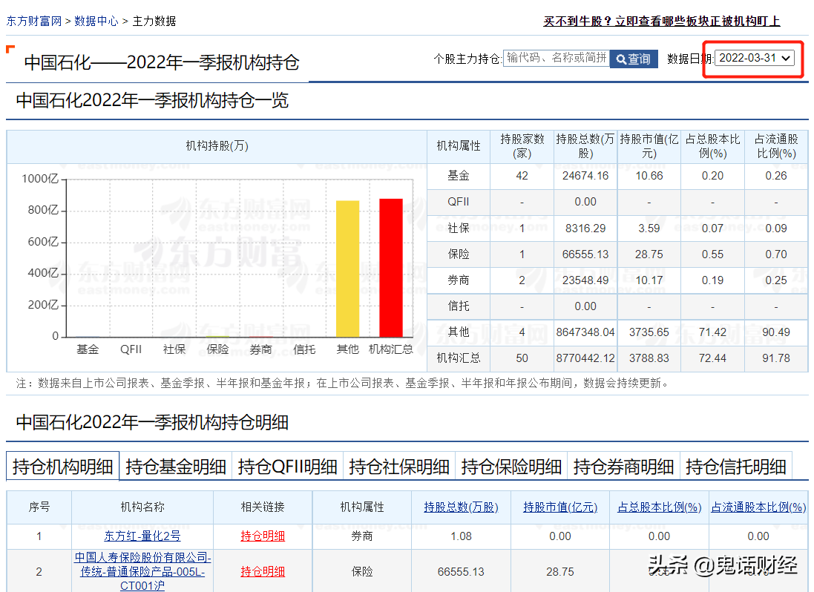This screenshot has width=814, height=592.
Task: Sort by 占总股本比例(%) column header
Action: point(660,507)
